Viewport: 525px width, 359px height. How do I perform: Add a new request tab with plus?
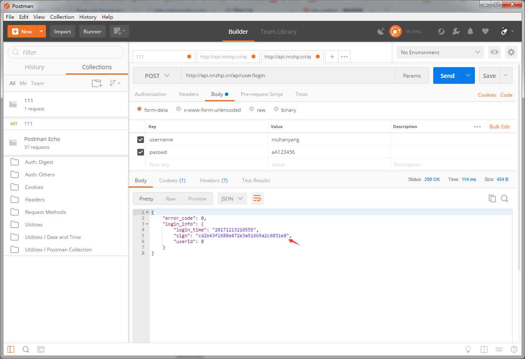click(x=332, y=56)
